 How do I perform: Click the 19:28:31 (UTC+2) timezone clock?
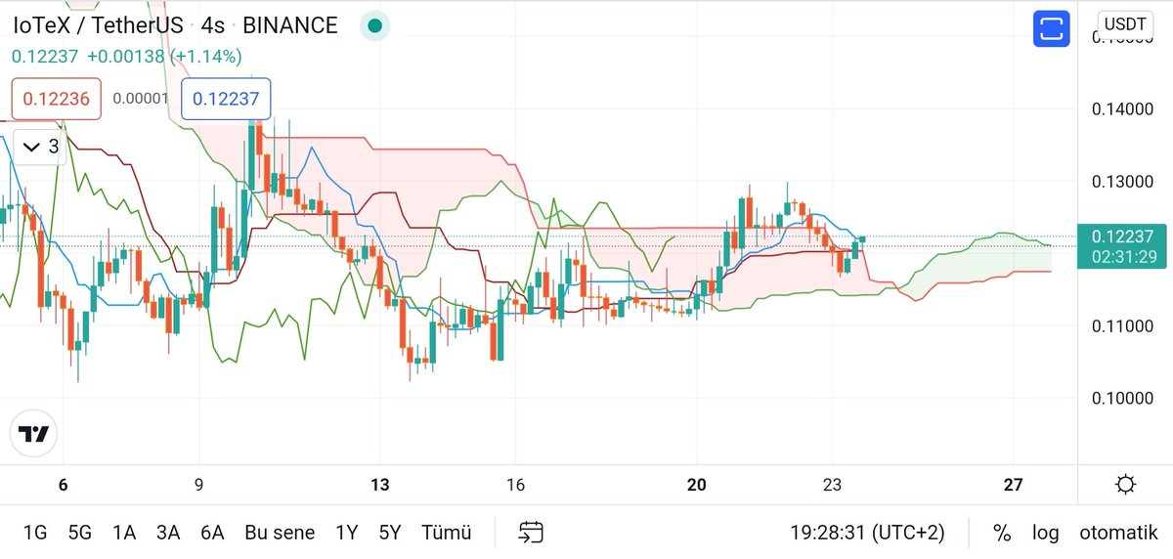pyautogui.click(x=868, y=533)
